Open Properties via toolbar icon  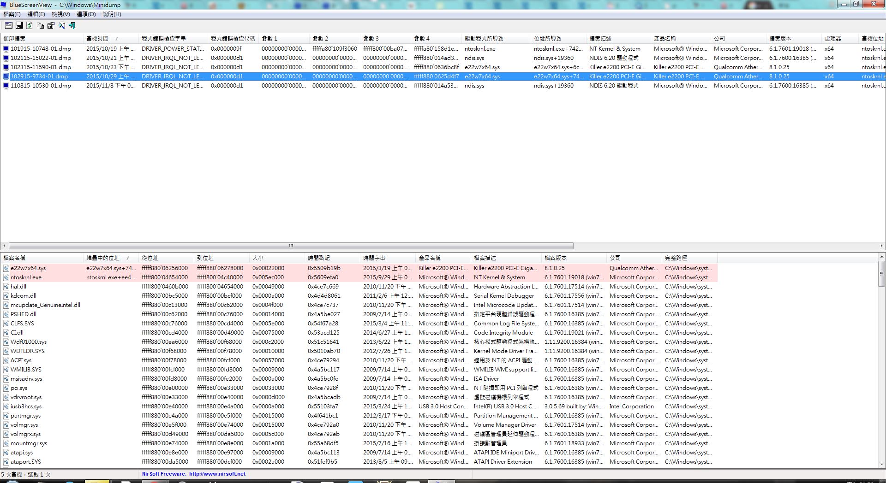pos(51,26)
